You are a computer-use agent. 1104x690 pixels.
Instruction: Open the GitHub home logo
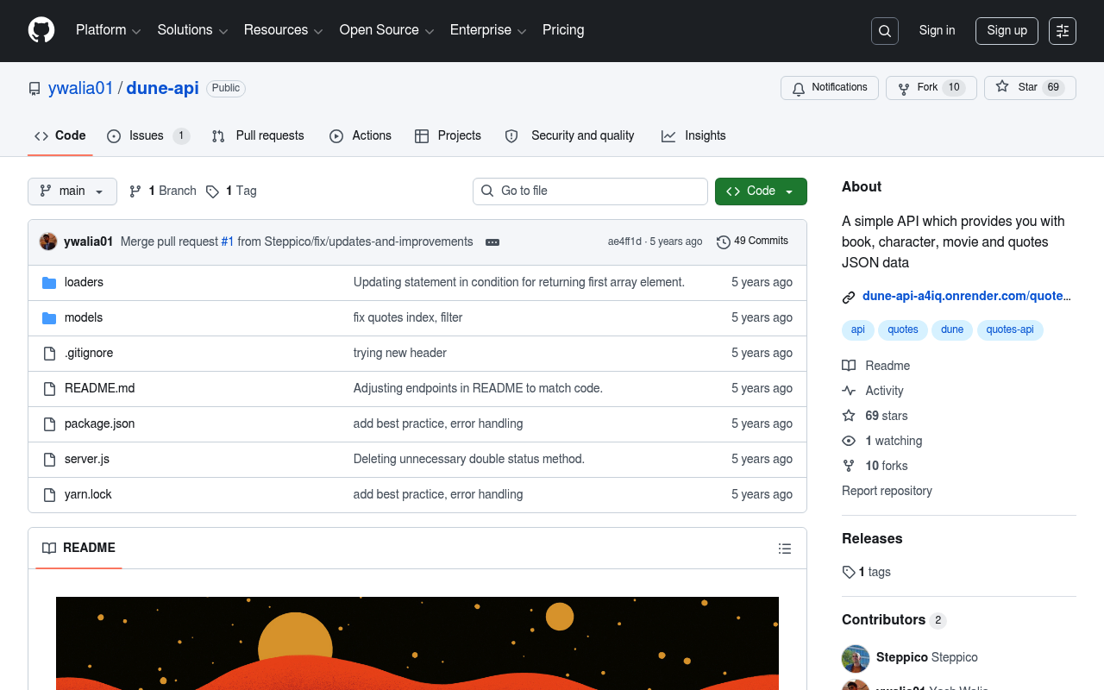pyautogui.click(x=41, y=30)
